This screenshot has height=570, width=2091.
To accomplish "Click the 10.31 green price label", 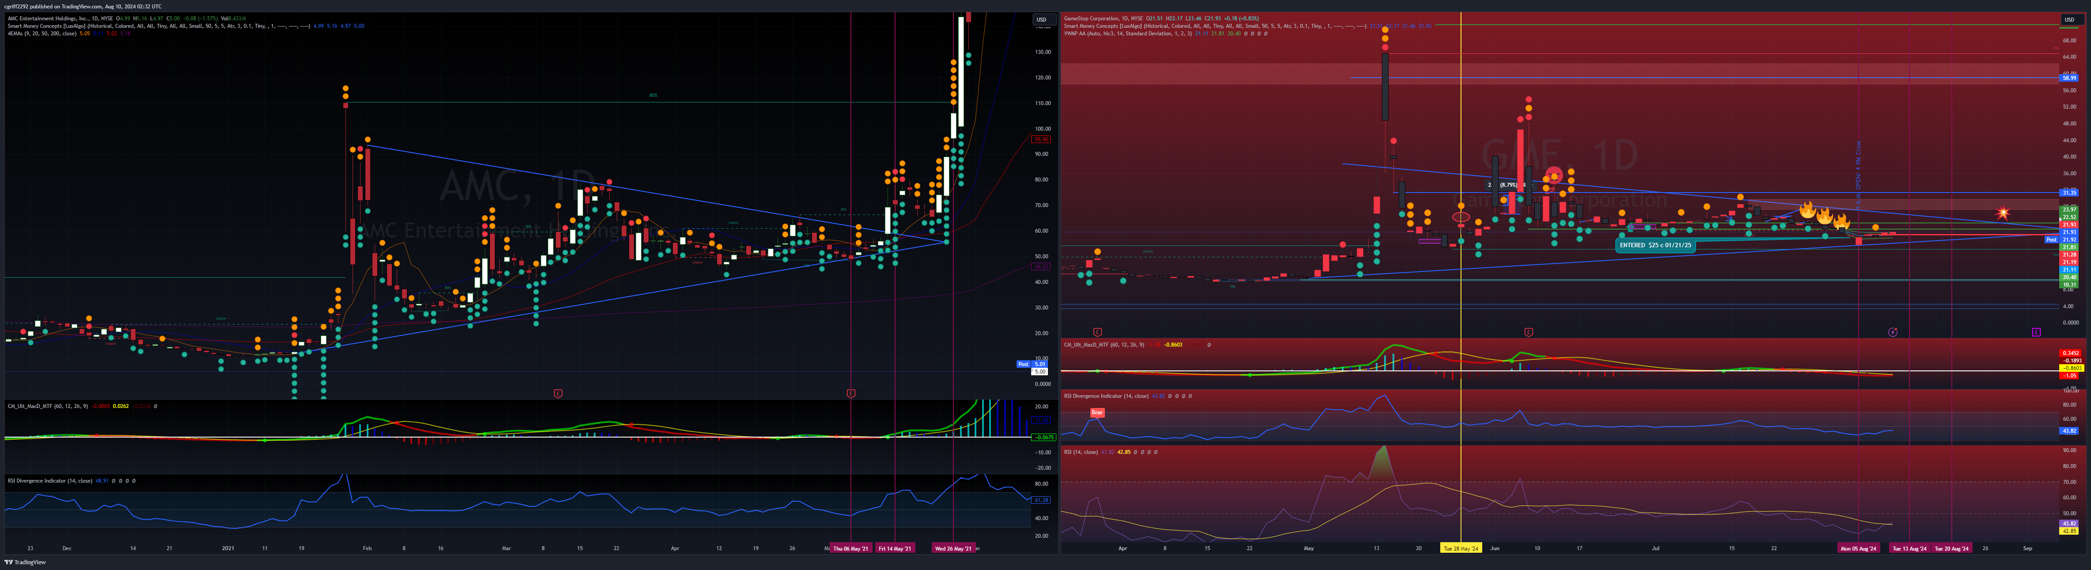I will tap(2069, 285).
